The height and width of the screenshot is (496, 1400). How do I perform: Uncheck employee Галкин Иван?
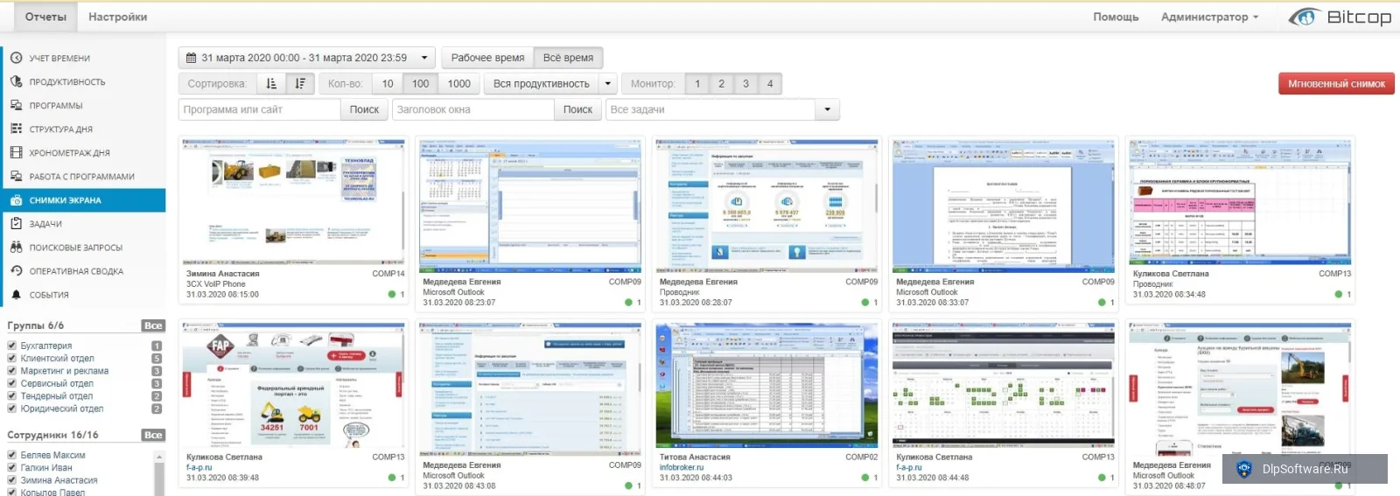[x=12, y=467]
